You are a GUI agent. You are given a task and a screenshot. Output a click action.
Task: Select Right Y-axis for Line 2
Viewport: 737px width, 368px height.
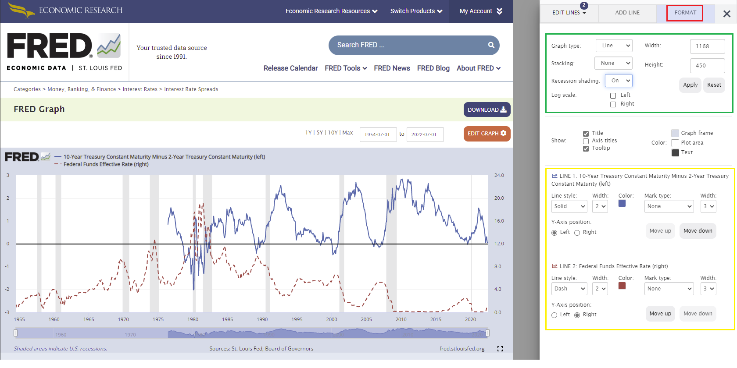[577, 315]
